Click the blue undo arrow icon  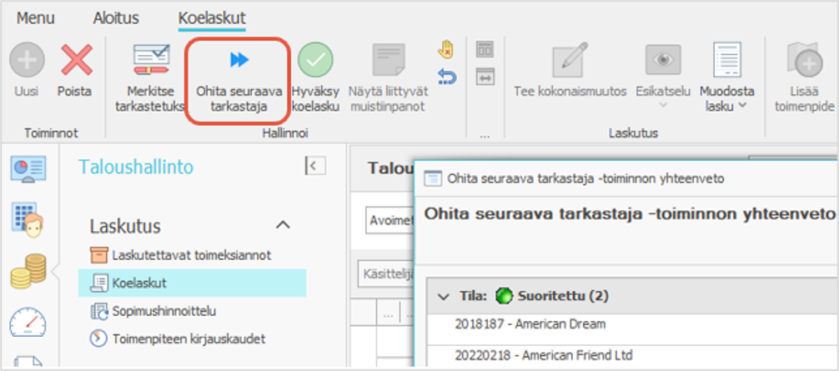coord(446,77)
